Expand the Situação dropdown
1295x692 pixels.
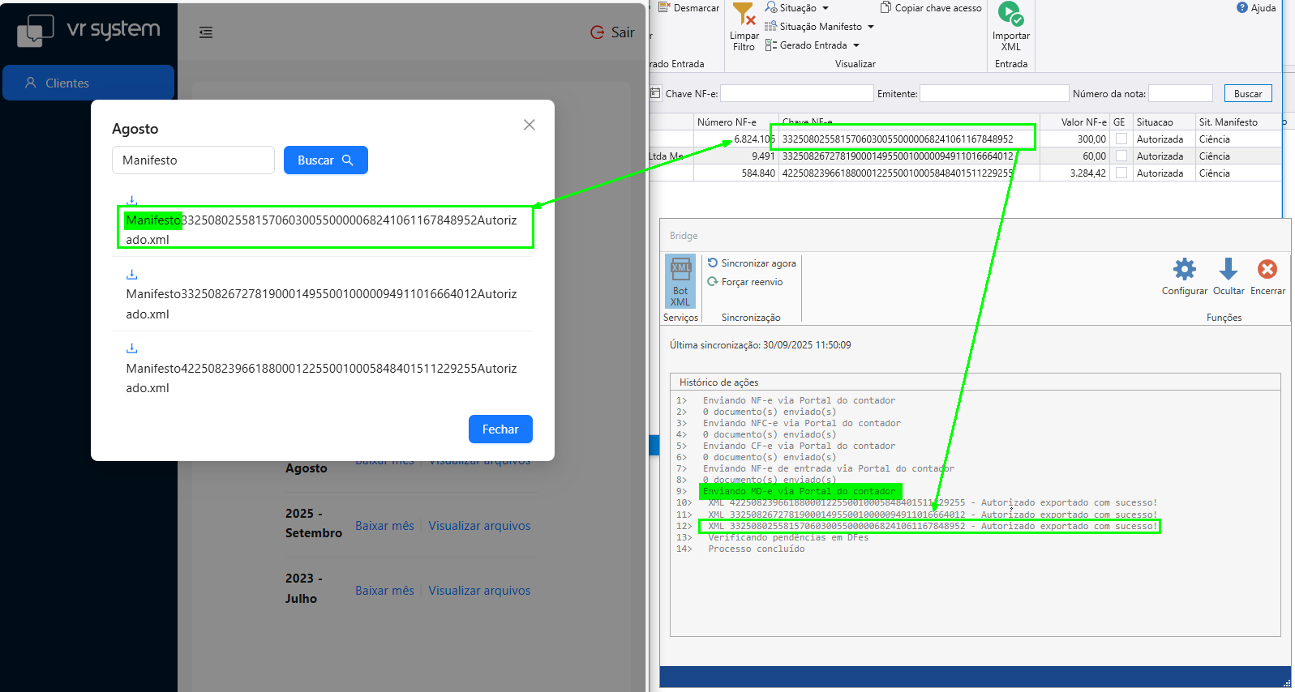tap(825, 8)
